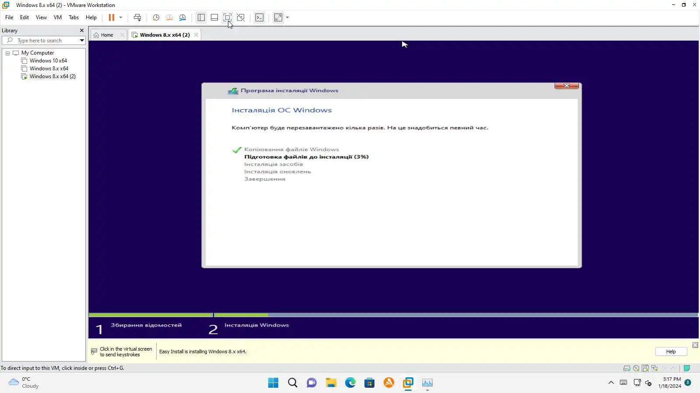This screenshot has height=393, width=700.
Task: Select Windows 10 x64 in the library
Action: coord(48,61)
